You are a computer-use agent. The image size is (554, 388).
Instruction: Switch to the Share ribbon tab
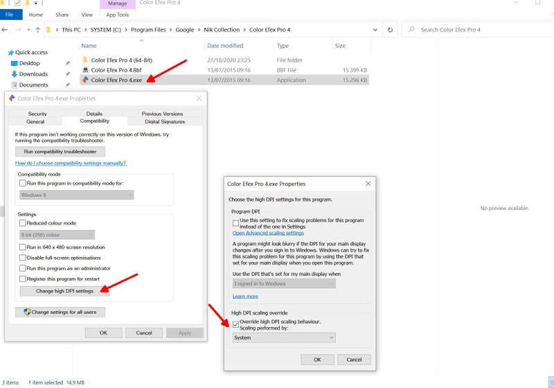coord(62,15)
